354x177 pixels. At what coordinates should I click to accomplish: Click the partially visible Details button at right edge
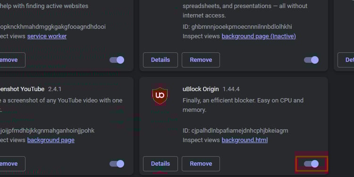point(346,60)
